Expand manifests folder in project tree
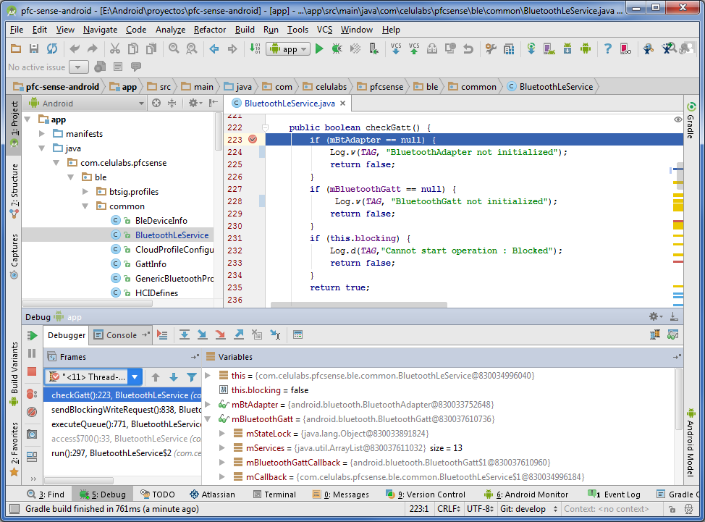Viewport: 705px width, 522px height. tap(42, 133)
